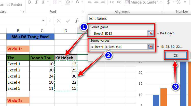This screenshot has height=106, width=191.
Task: Open the Underline style dropdown arrow
Action: (x=48, y=2)
